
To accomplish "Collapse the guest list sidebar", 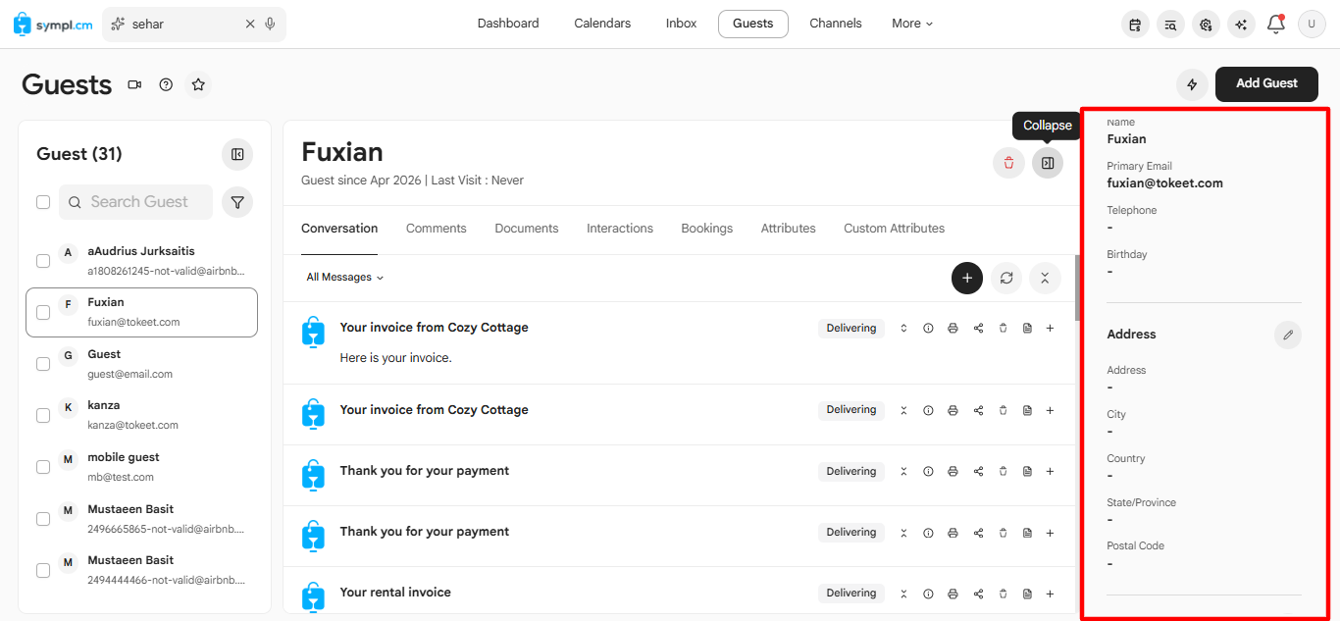I will tap(237, 154).
